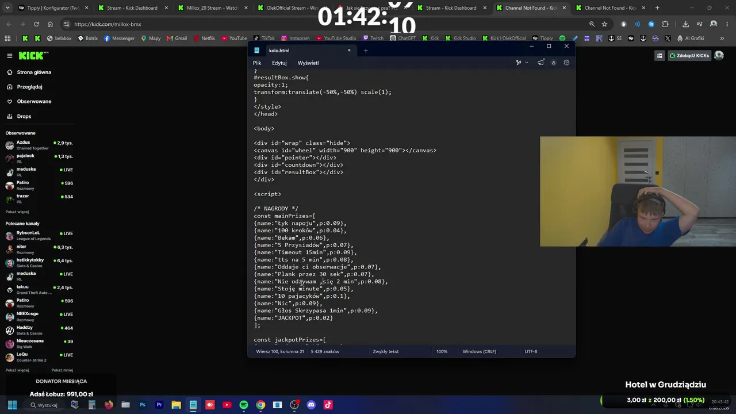Open a new browser tab

point(657,8)
